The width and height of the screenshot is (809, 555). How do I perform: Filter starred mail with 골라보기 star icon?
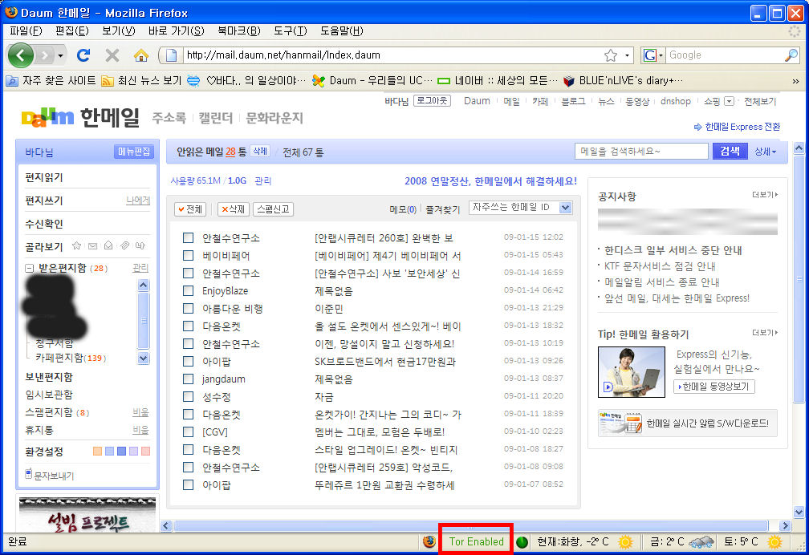tap(77, 246)
